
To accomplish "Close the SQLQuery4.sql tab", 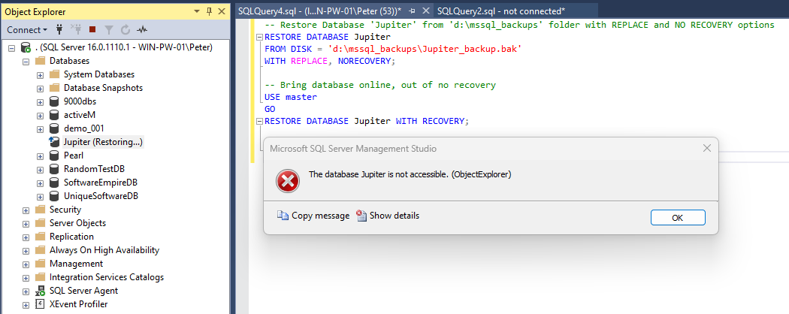I will (427, 11).
